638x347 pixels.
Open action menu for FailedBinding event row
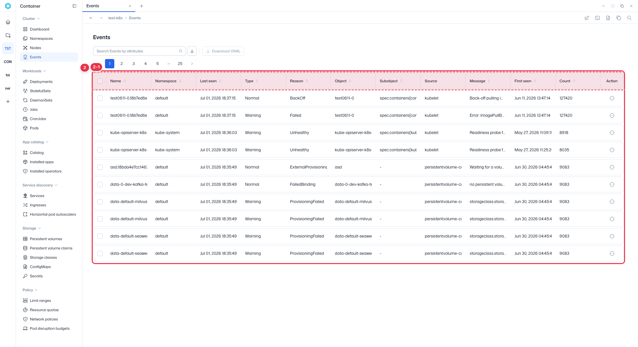pos(612,184)
